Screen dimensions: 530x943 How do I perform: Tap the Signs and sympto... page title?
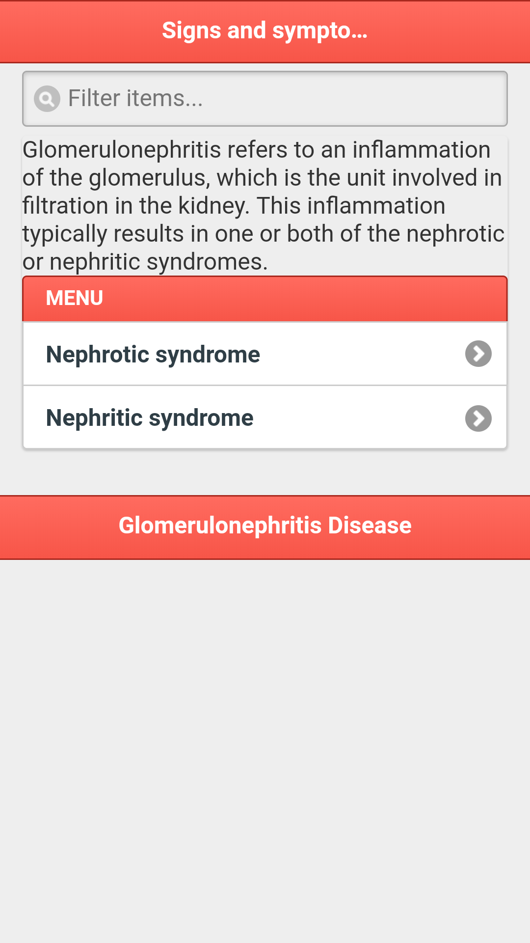coord(265,30)
